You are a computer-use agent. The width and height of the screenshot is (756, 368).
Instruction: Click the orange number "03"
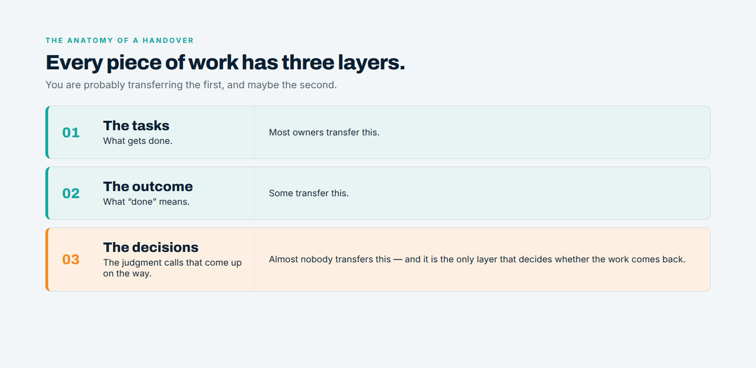[x=71, y=259]
